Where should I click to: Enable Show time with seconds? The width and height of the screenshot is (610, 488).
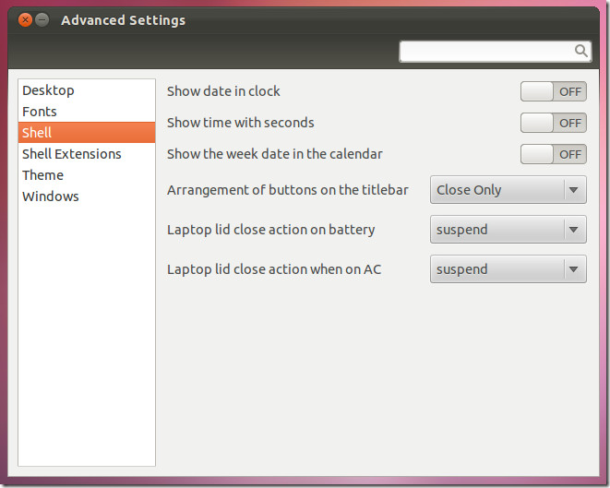[x=553, y=123]
